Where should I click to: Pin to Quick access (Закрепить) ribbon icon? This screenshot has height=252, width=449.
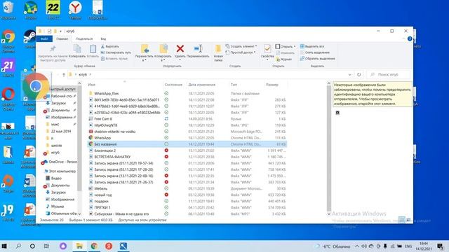pyautogui.click(x=53, y=53)
